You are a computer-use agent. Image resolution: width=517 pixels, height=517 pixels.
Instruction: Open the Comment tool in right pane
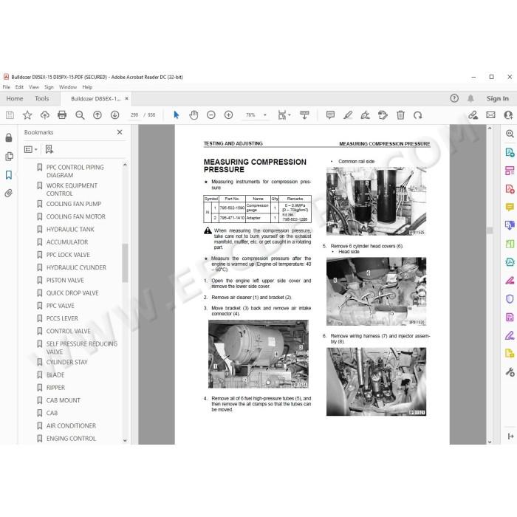pos(510,207)
